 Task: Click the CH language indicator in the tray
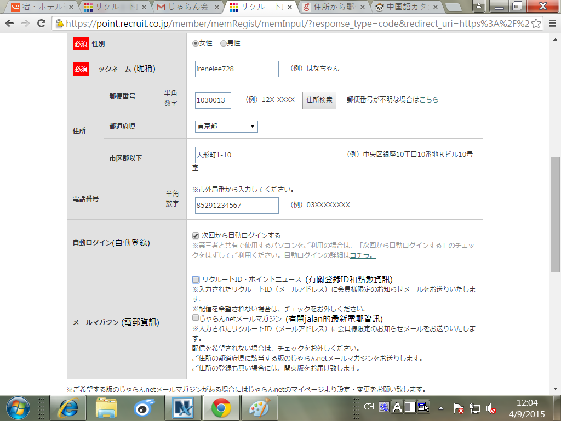(x=369, y=407)
